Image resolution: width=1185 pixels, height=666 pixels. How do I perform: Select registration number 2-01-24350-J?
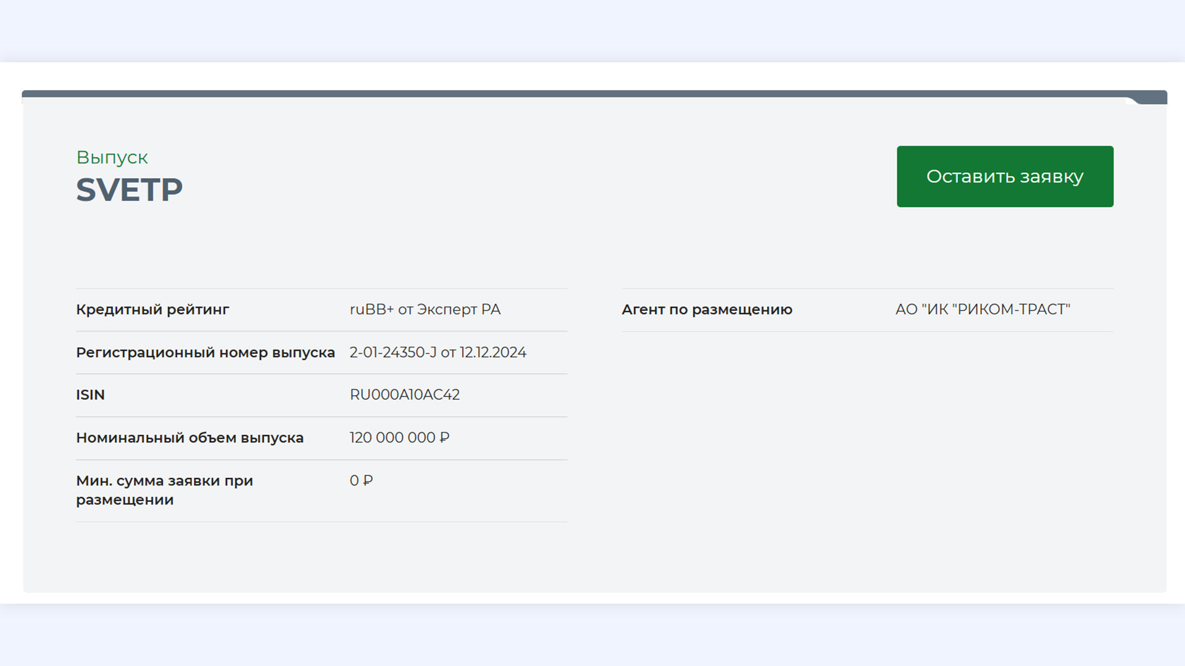click(393, 353)
